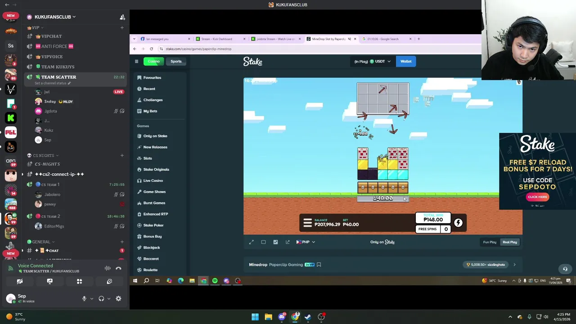Open the game hamburger settings menu
This screenshot has width=576, height=324.
[x=307, y=223]
